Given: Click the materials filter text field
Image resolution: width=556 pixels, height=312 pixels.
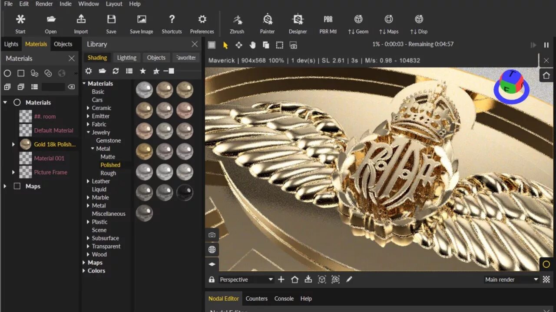Looking at the screenshot, I should pos(53,87).
